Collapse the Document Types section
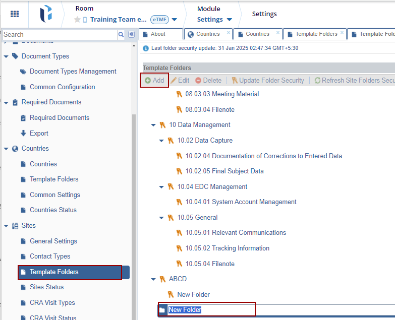This screenshot has height=320, width=395. coord(6,56)
